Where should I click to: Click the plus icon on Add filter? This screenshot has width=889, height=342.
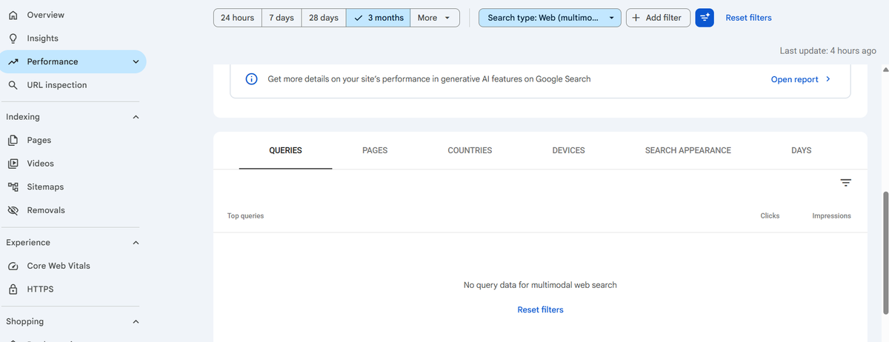(x=636, y=18)
